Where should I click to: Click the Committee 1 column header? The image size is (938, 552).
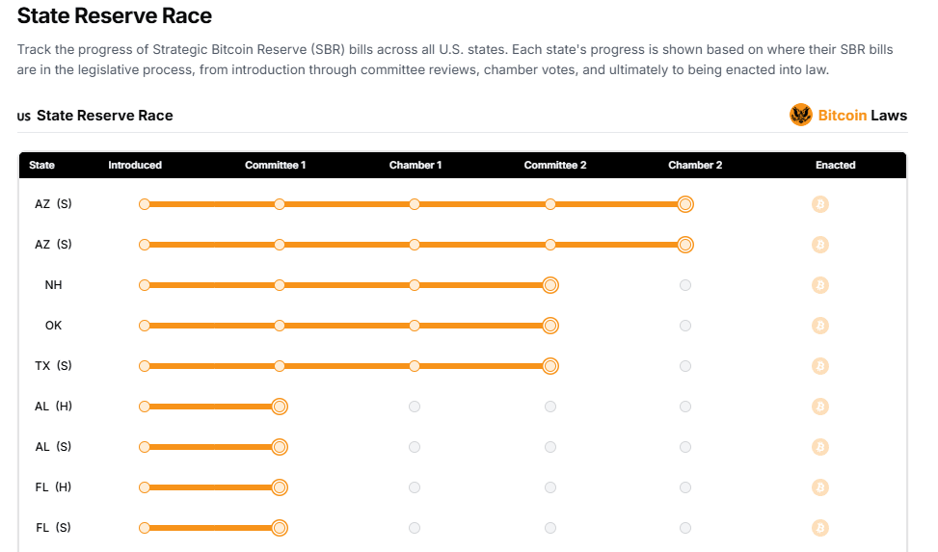point(275,165)
